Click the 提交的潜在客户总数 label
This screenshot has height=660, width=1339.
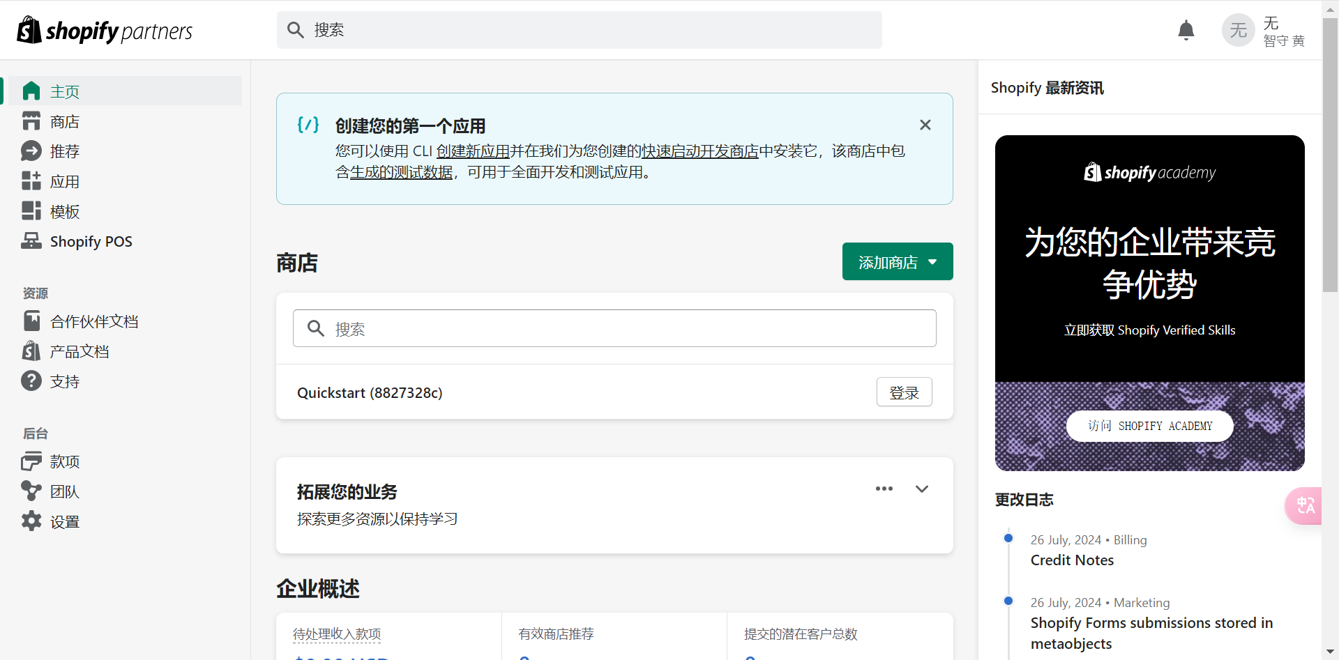[x=801, y=634]
